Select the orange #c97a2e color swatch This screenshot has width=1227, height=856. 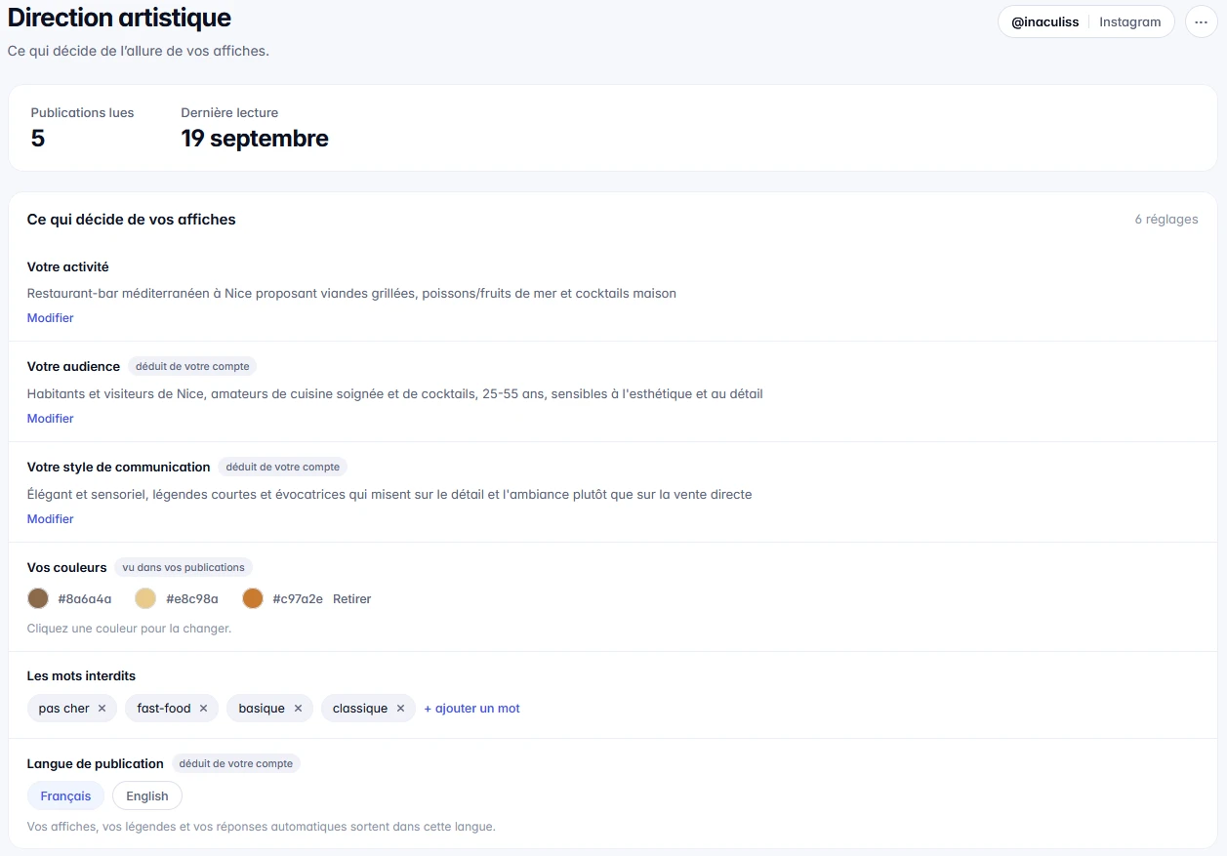253,598
